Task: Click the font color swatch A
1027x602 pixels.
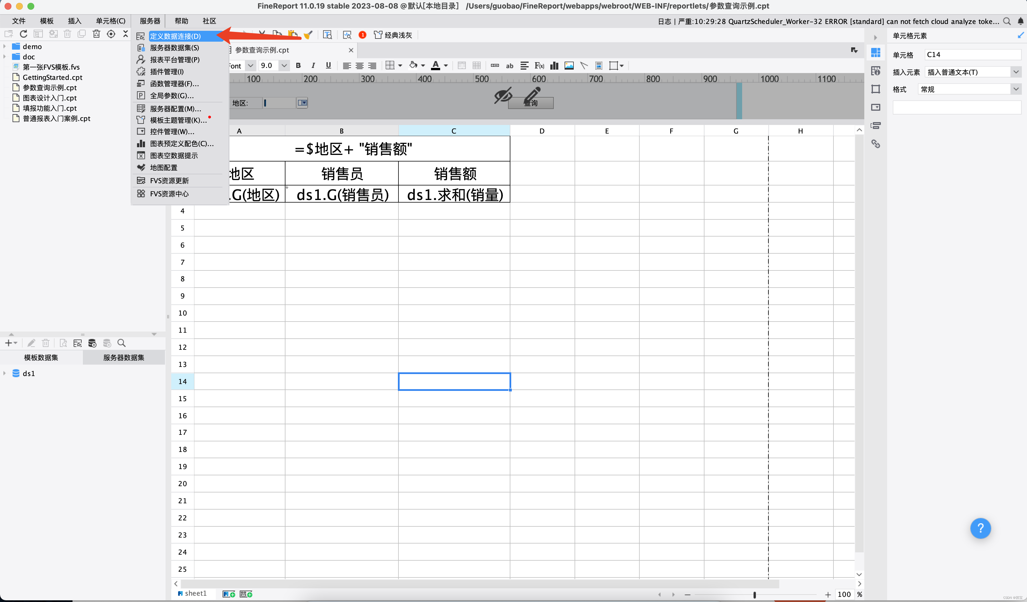Action: click(435, 66)
